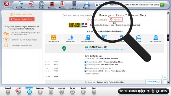Open a new tab with Onglet
This screenshot has width=171, height=96.
click(x=42, y=5)
